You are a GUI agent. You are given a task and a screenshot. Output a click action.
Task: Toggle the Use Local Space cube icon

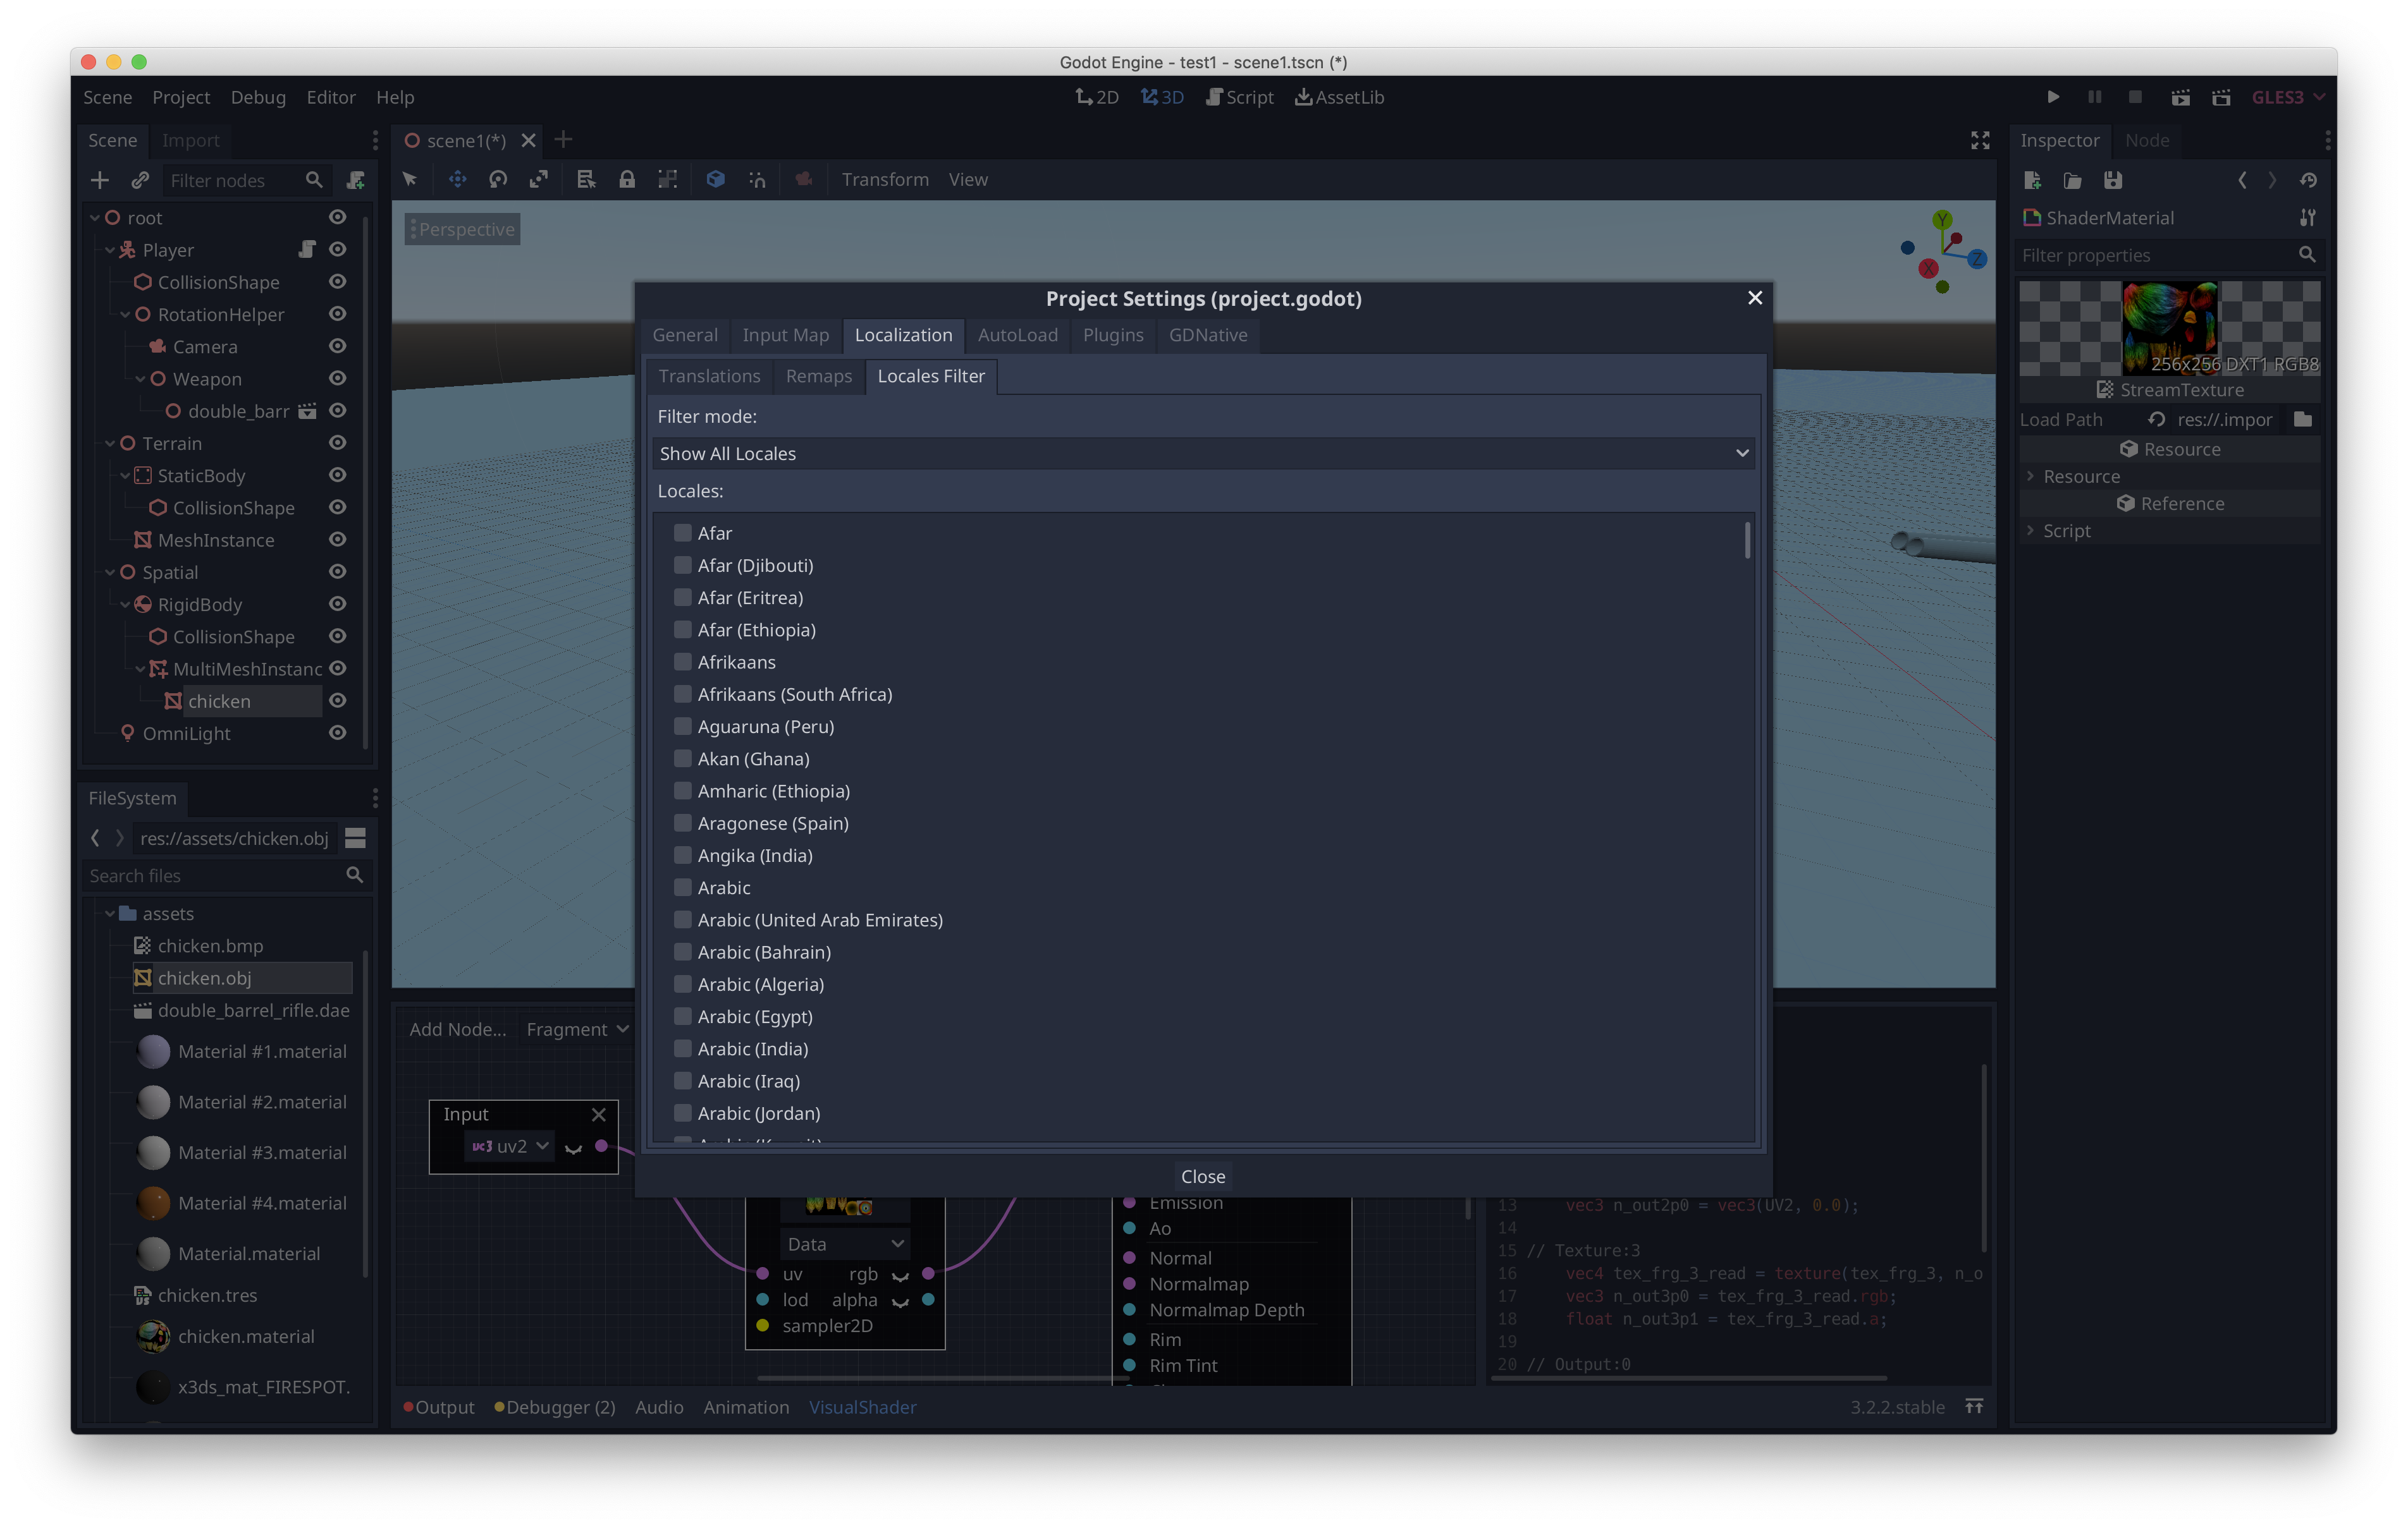pos(716,179)
